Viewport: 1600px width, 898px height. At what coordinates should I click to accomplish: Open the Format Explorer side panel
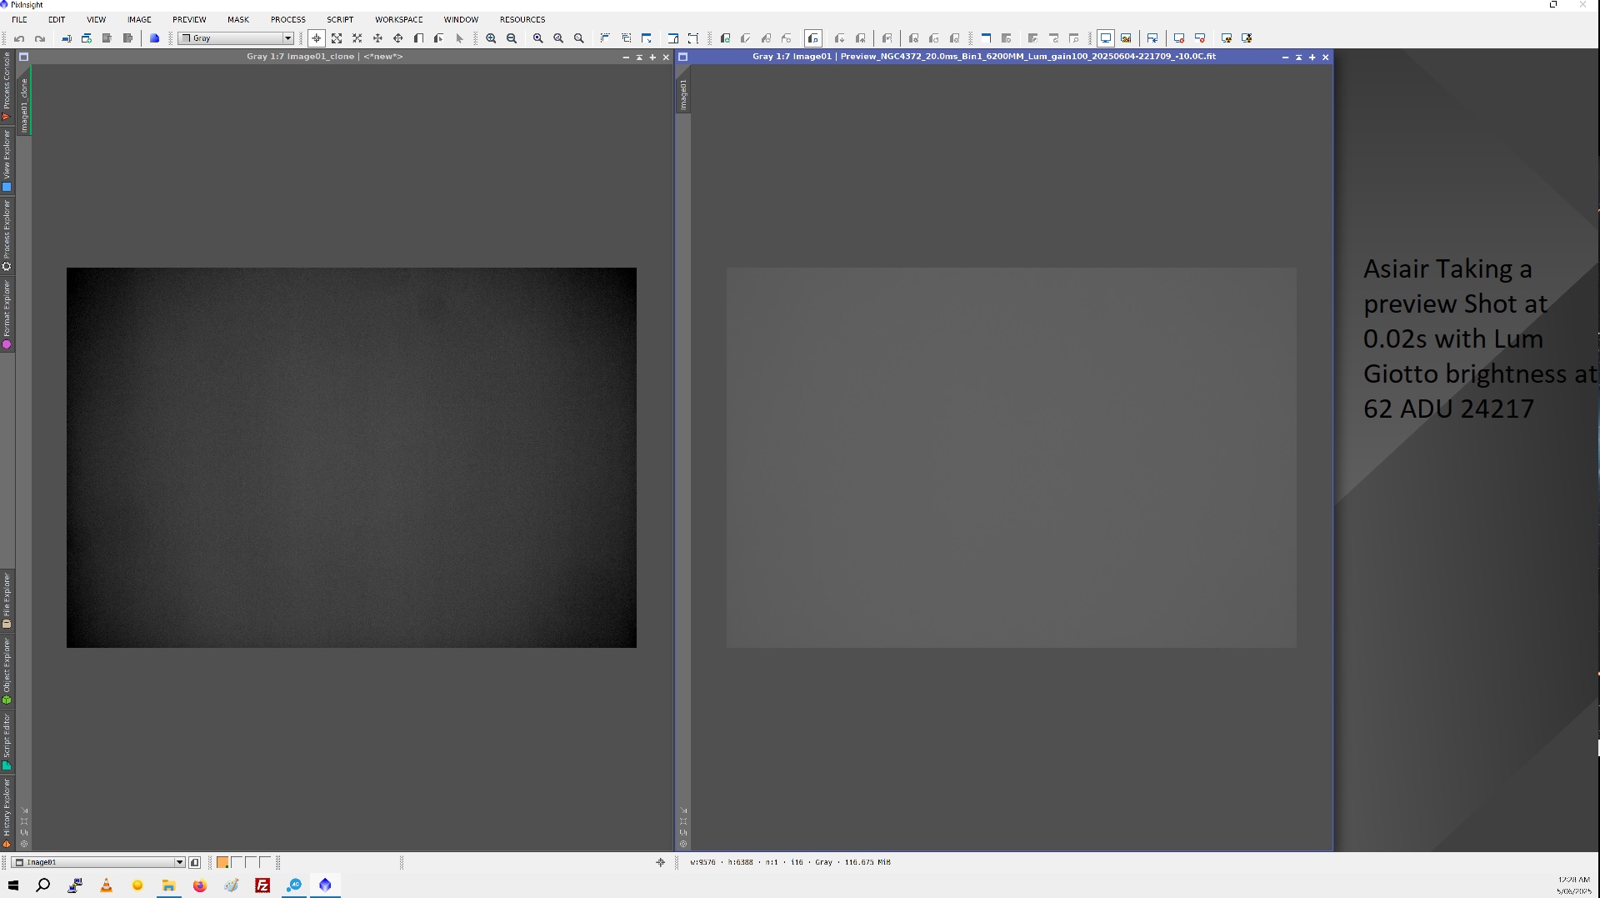pos(7,314)
